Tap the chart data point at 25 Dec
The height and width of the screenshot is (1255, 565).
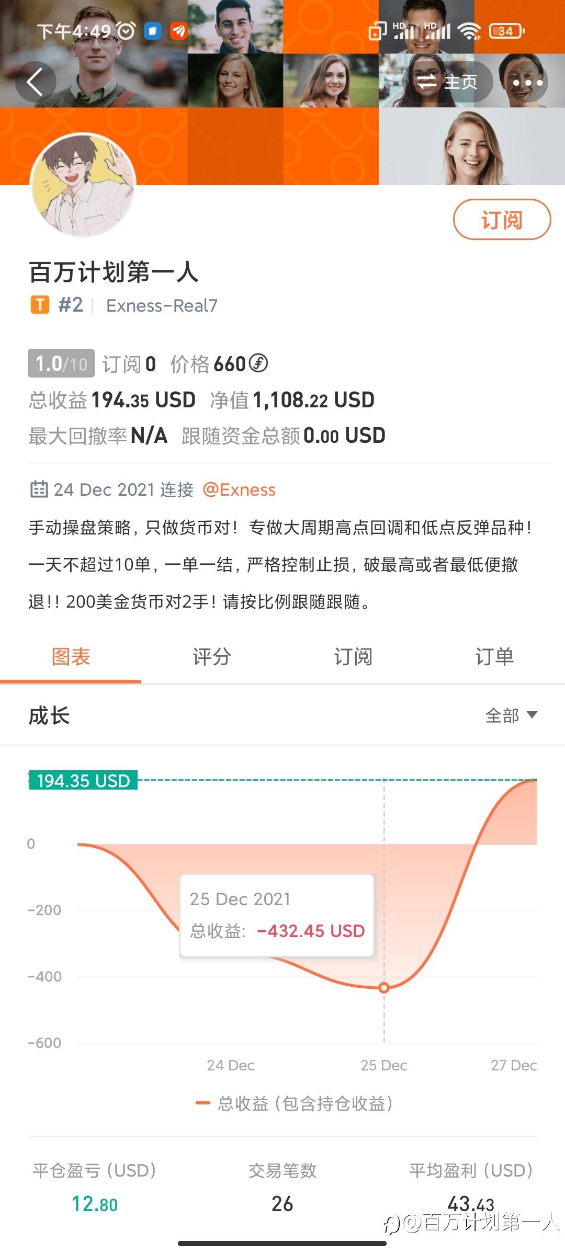click(x=384, y=988)
